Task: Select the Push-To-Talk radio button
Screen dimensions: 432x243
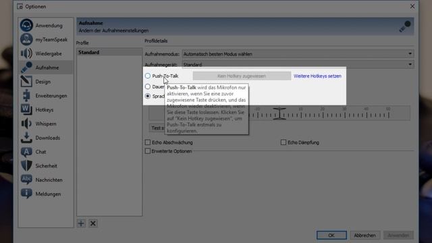Action: pos(148,76)
